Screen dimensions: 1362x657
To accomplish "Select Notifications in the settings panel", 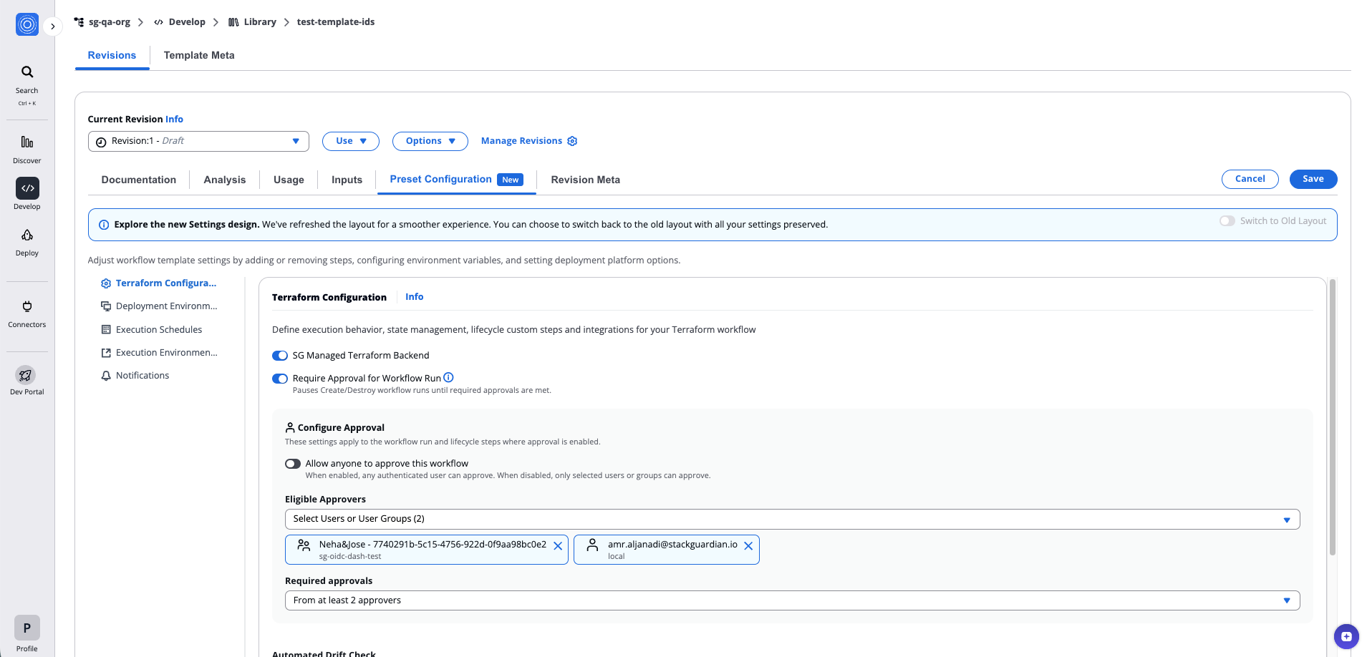I will coord(142,375).
